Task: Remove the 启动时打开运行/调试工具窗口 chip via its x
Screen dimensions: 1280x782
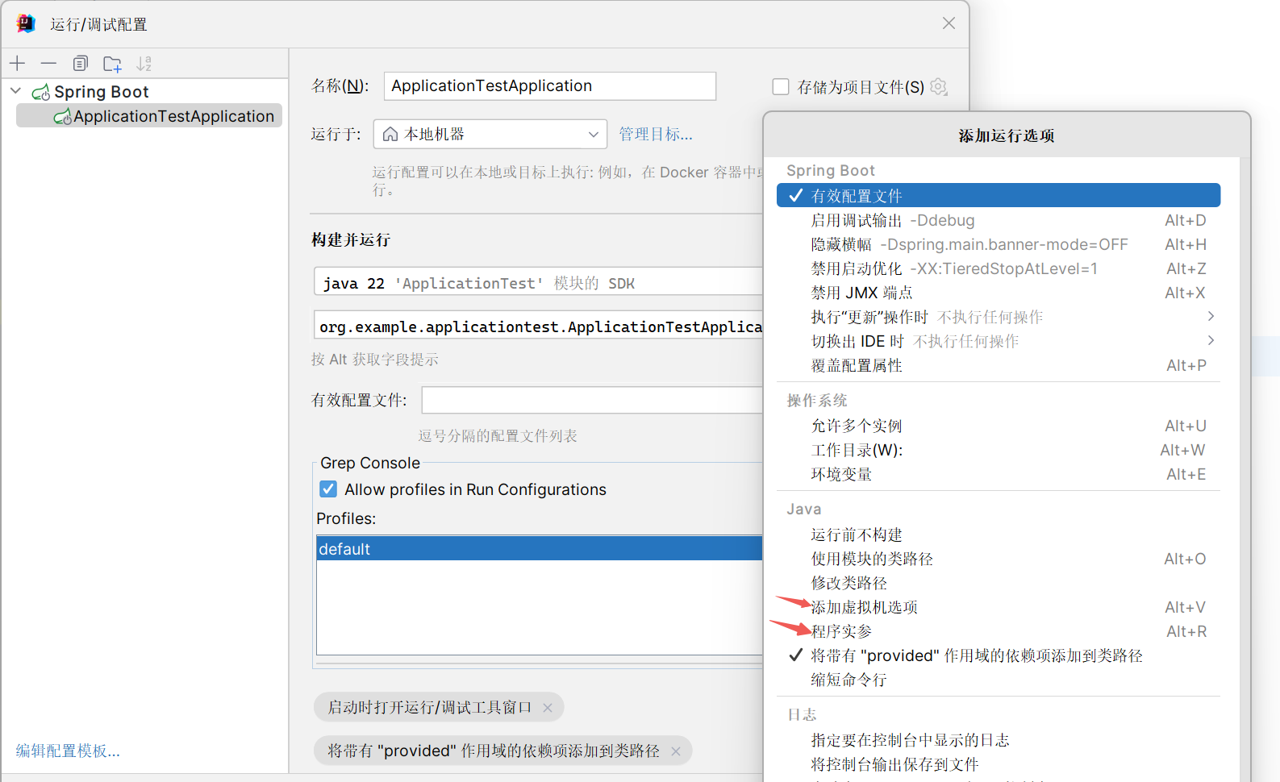Action: click(548, 708)
